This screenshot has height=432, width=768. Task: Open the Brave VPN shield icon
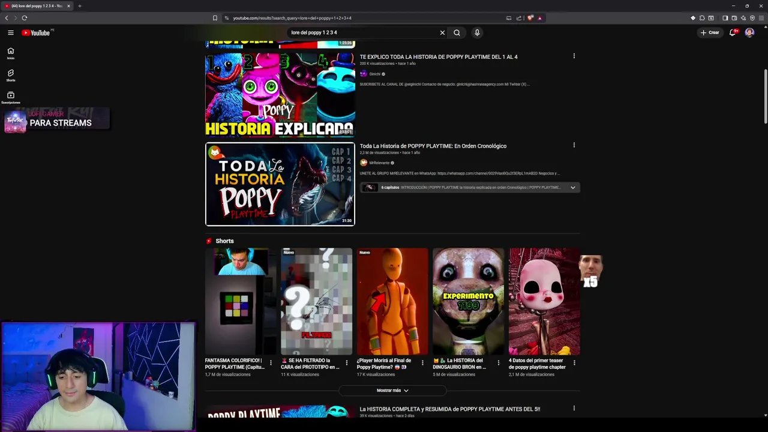click(x=752, y=18)
